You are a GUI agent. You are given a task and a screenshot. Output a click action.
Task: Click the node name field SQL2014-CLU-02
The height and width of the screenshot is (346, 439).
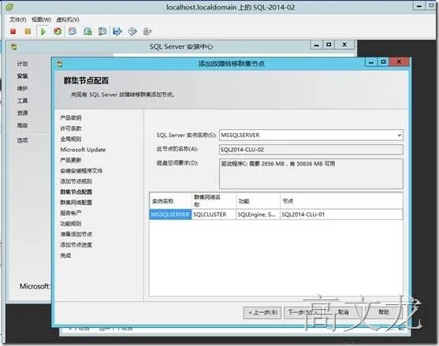click(311, 150)
